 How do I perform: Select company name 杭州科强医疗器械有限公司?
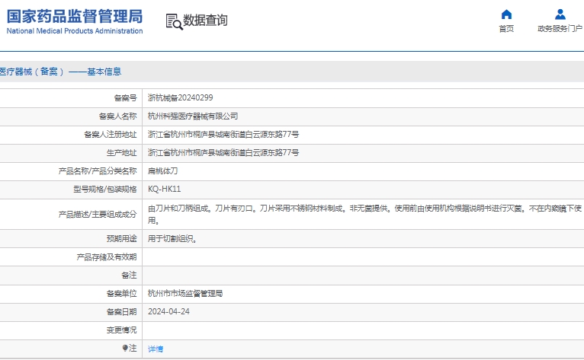pyautogui.click(x=193, y=116)
